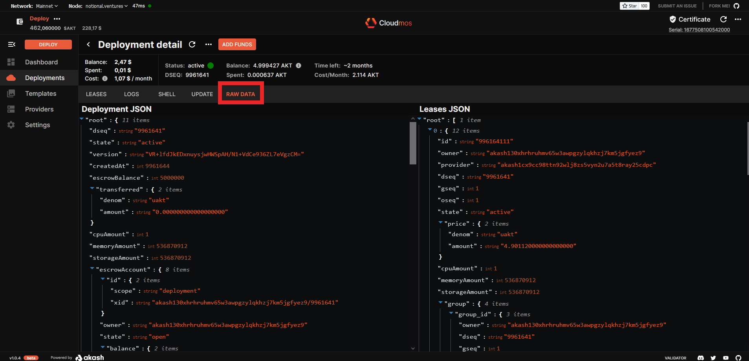Open the deployment detail three-dot menu
This screenshot has width=749, height=361.
209,45
